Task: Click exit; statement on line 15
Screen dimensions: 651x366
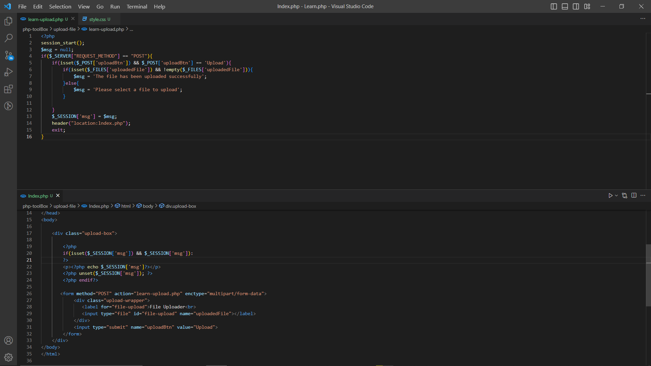Action: click(59, 130)
